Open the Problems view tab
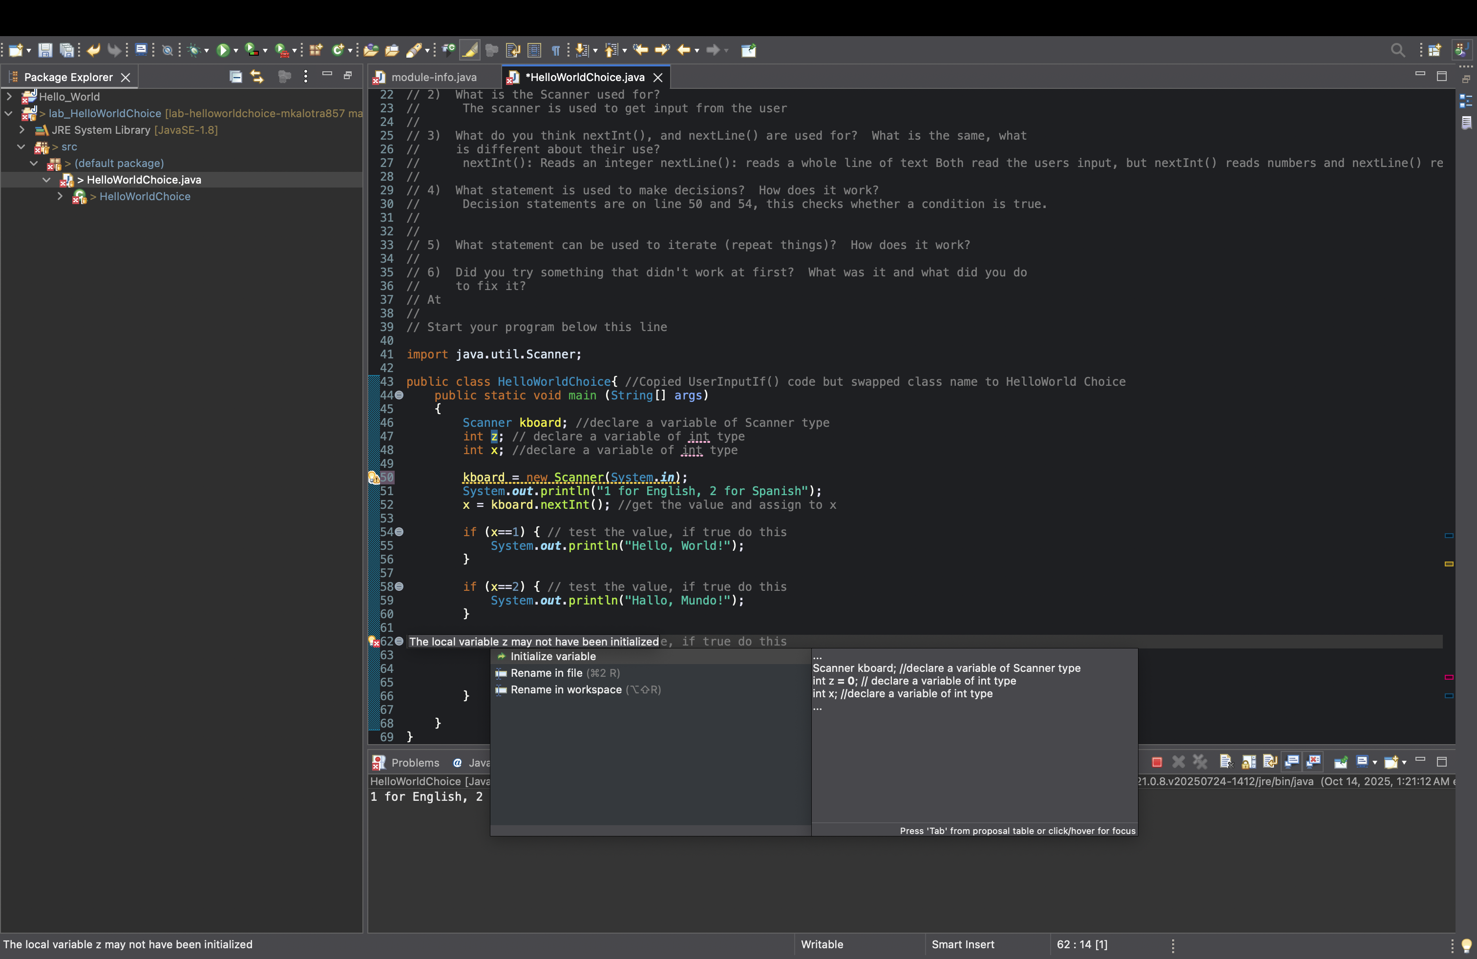 (415, 763)
